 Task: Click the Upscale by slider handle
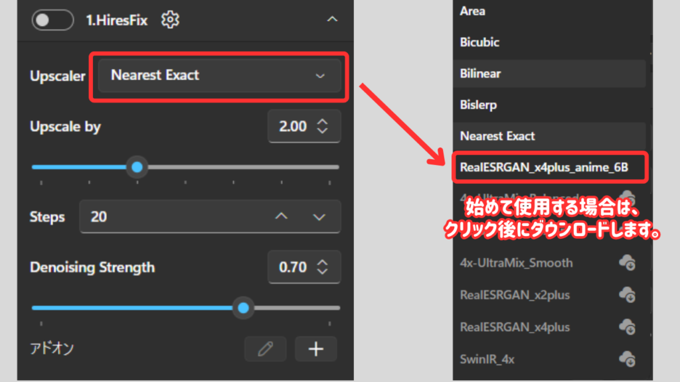coord(137,167)
